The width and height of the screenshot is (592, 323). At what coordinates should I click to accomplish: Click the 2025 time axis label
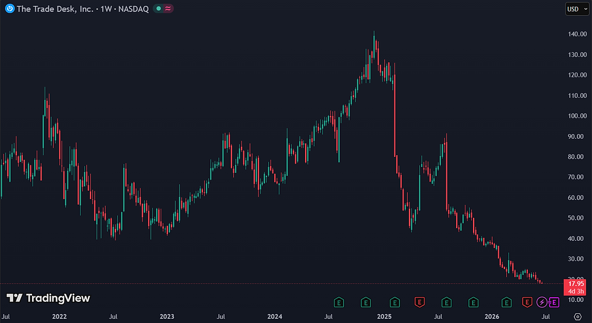coord(384,316)
